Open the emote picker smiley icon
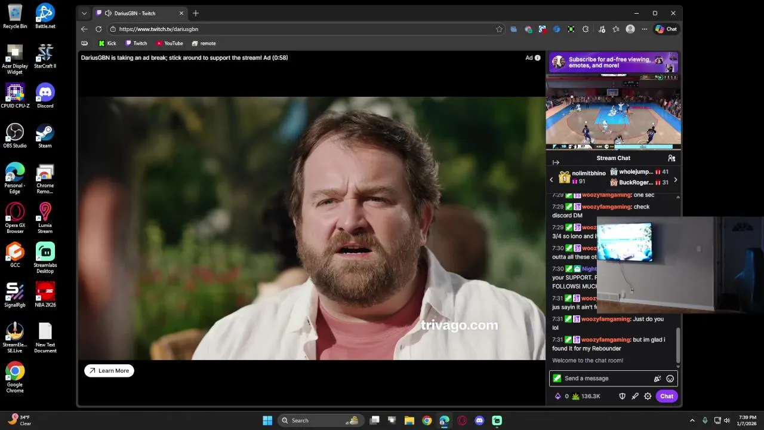 [x=670, y=379]
